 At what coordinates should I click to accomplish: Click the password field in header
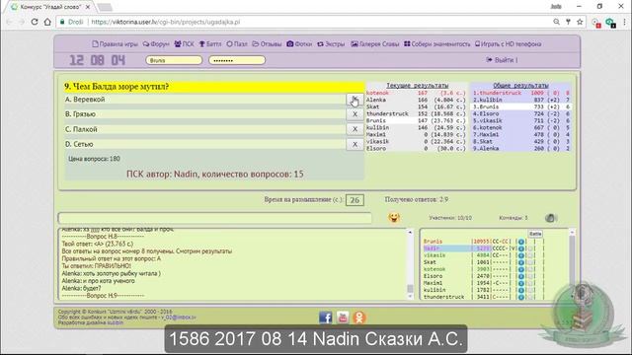[x=237, y=60]
